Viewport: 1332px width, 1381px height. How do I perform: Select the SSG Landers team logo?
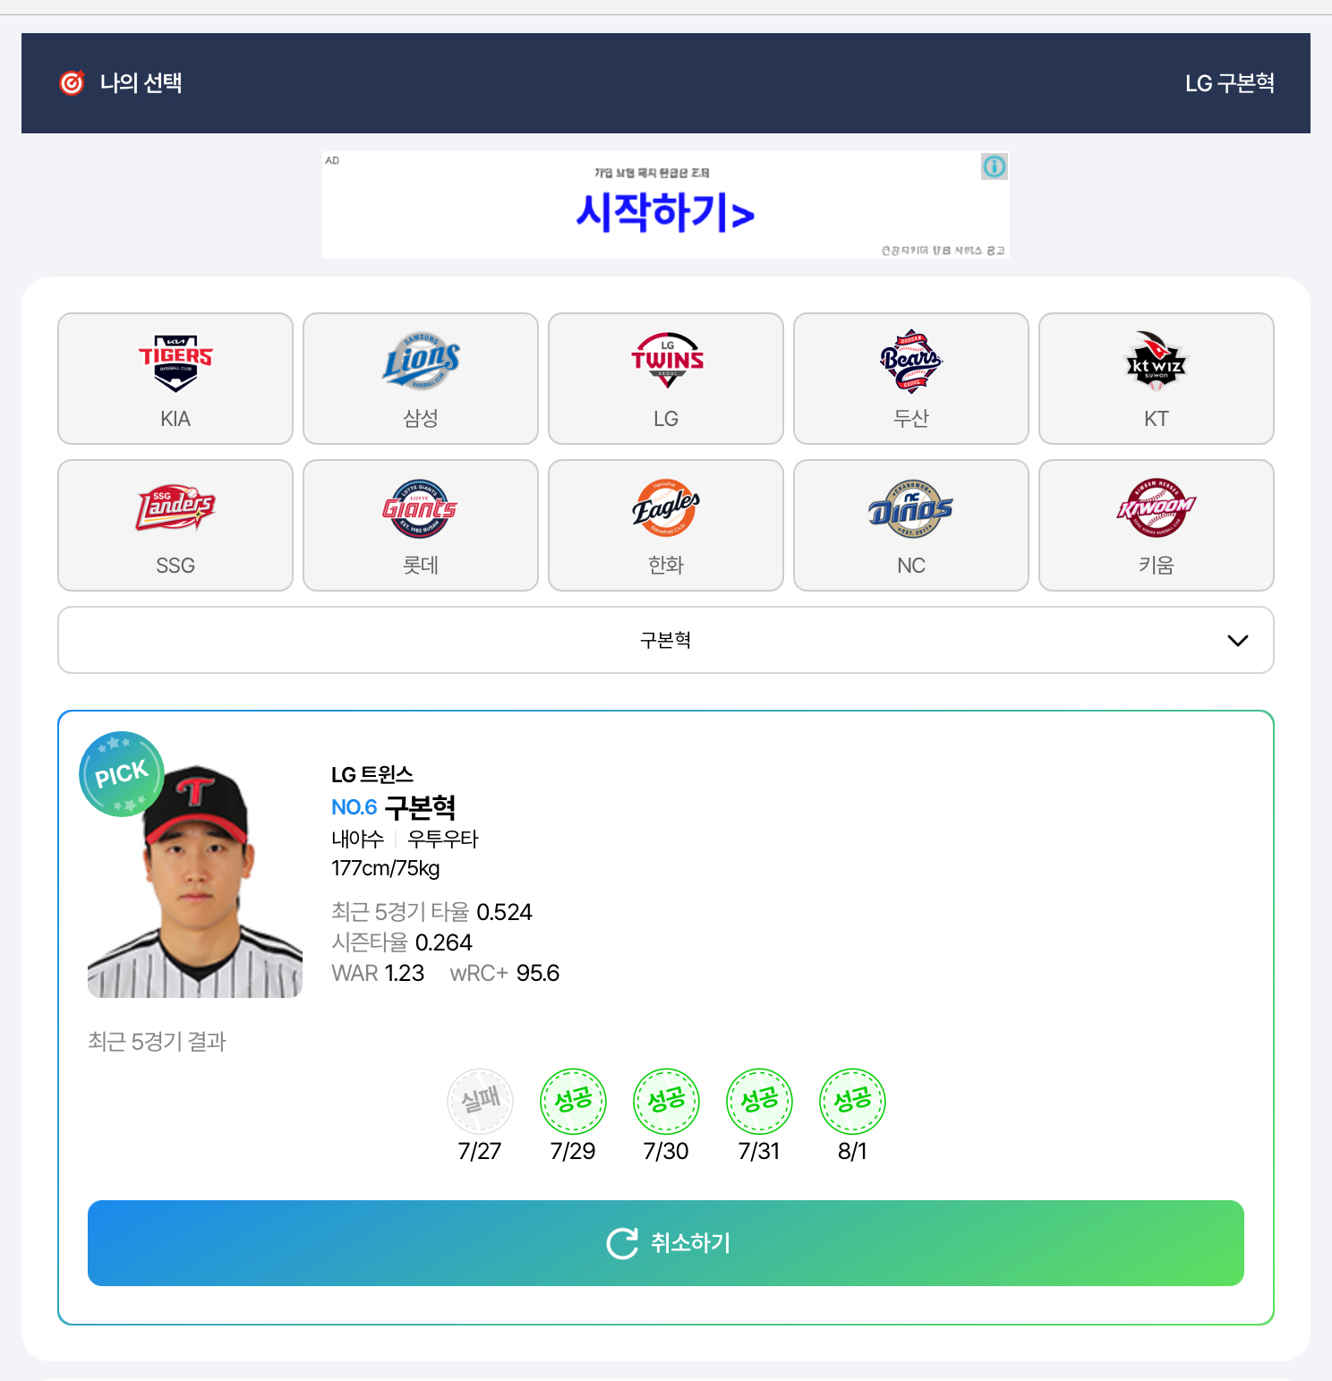[175, 508]
